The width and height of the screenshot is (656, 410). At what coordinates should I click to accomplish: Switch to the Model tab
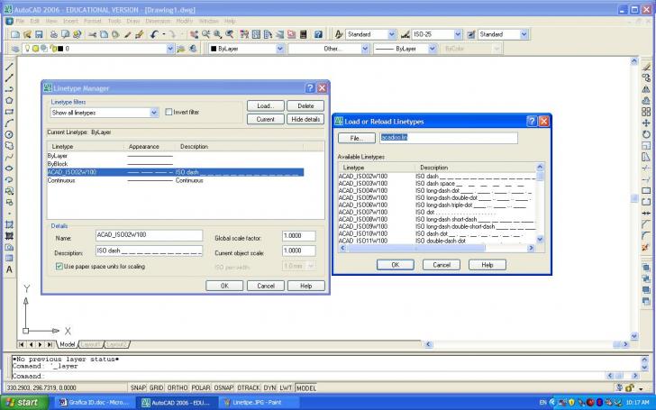(x=67, y=343)
